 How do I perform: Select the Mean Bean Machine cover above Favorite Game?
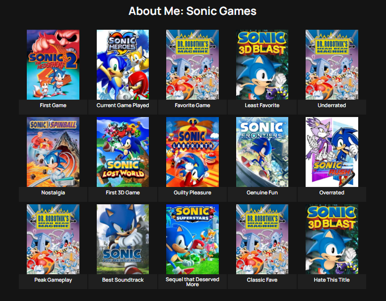click(x=193, y=65)
